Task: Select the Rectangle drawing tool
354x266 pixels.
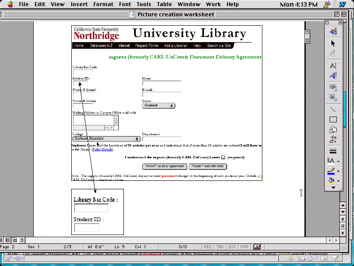Action: 333,119
